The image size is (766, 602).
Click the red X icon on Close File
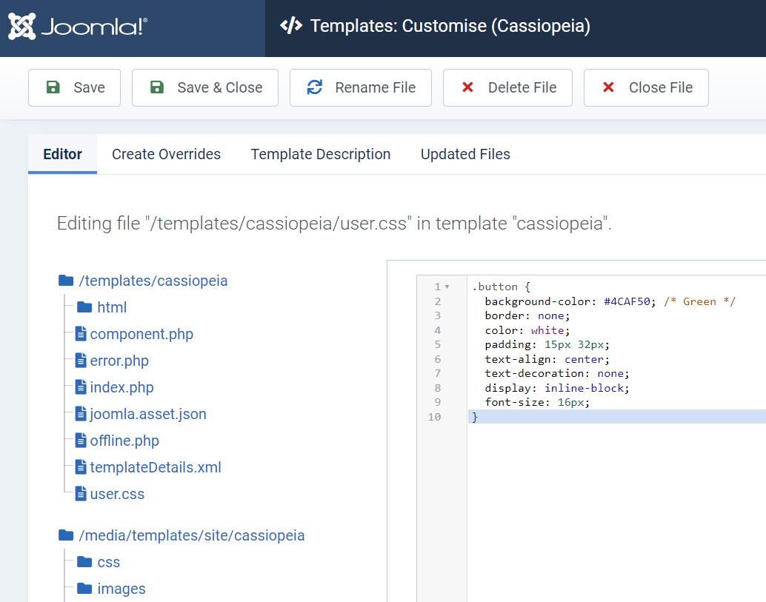(x=608, y=87)
